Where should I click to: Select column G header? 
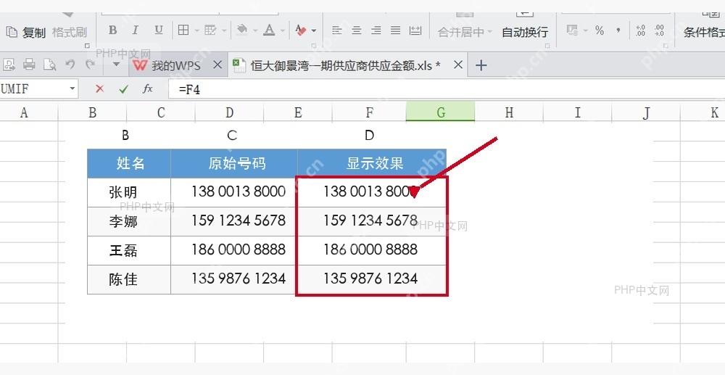440,112
